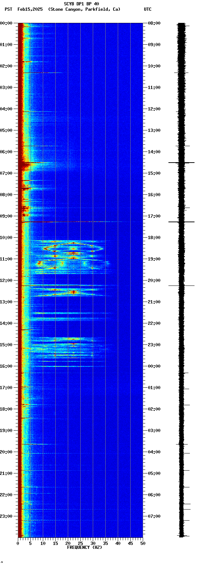The image size is (197, 566).
Task: Click the UTC time label "23:00"
Action: point(154,345)
